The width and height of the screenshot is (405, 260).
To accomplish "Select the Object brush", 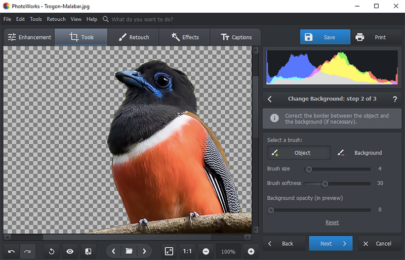I will coord(299,153).
